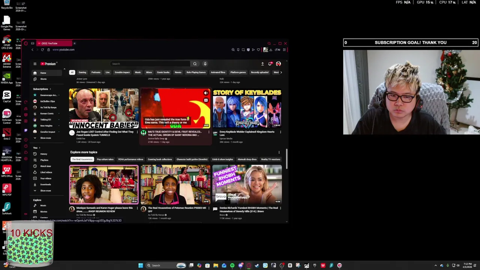
Task: Select the Podcasts category chip
Action: click(96, 72)
